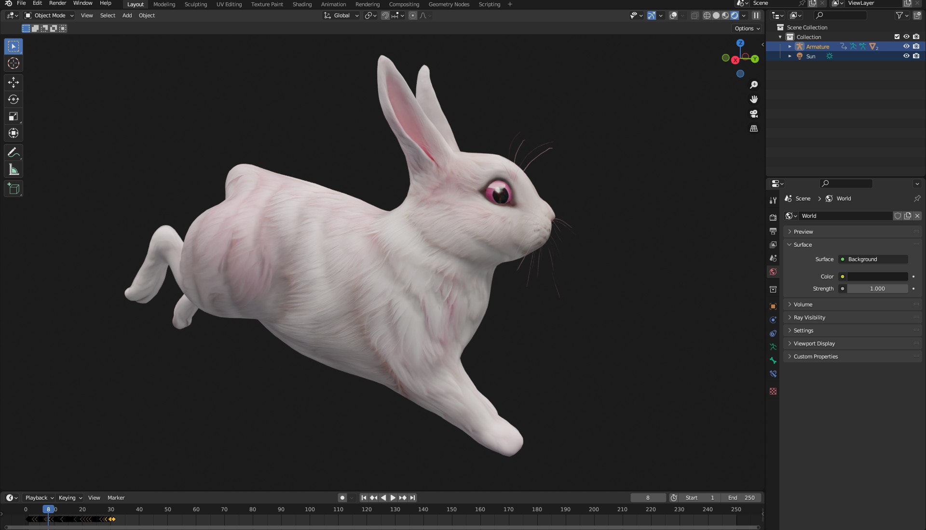Viewport: 926px width, 530px height.
Task: Hide Armature in viewport
Action: 906,46
